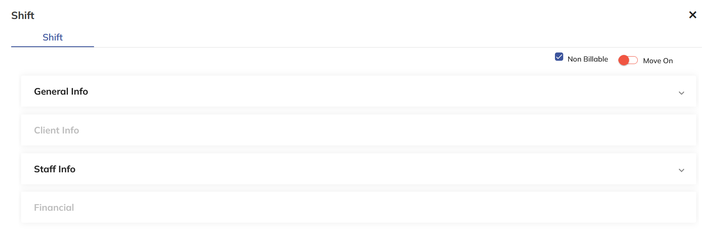Viewport: 709px width, 238px height.
Task: Toggle the Move On switch
Action: pos(628,60)
